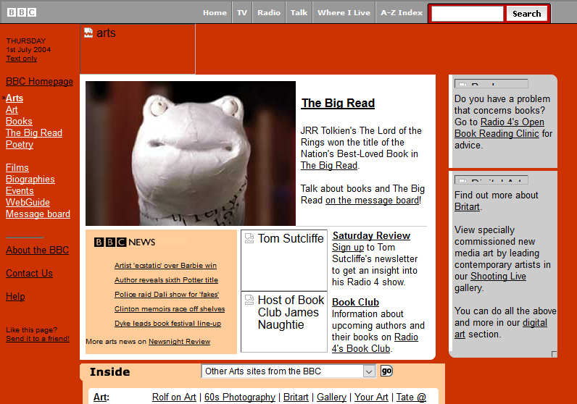Open 'Artist ecstatic over Barbie win' news story
Viewport: 577px width, 404px height.
point(165,266)
